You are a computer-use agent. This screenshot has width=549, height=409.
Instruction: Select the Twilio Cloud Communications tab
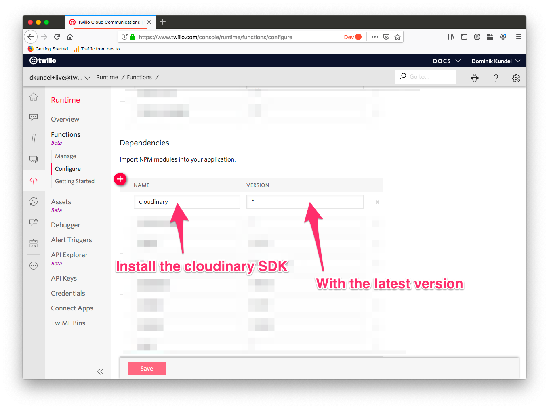coord(110,22)
